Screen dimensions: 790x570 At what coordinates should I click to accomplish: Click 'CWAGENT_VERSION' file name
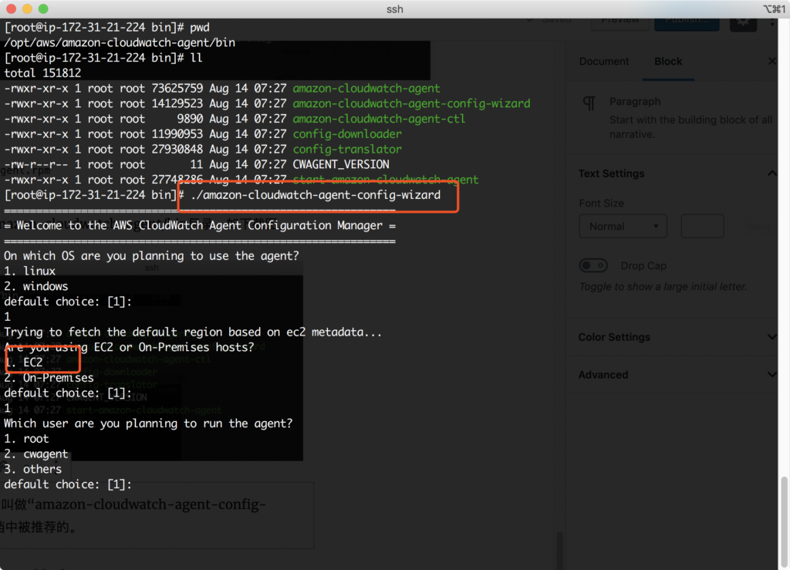pos(340,164)
